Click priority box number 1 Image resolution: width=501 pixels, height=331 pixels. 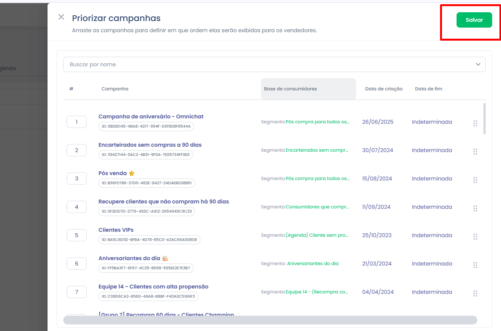point(77,122)
